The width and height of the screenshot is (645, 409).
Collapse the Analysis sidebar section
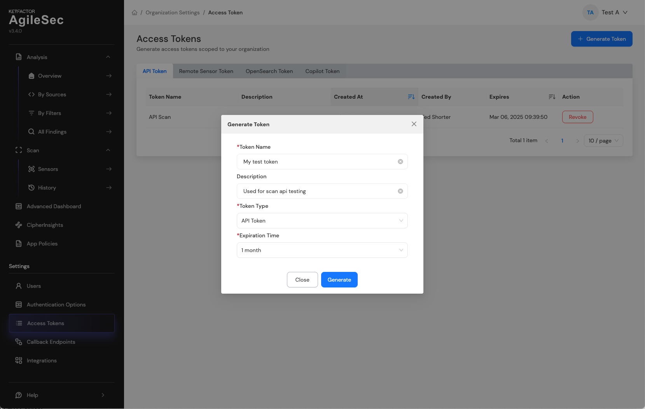click(x=108, y=57)
